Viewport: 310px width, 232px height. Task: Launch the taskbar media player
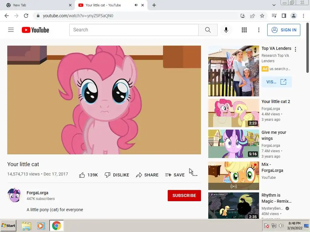pos(41,226)
